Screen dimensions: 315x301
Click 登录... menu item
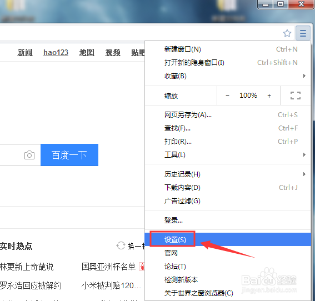point(228,220)
